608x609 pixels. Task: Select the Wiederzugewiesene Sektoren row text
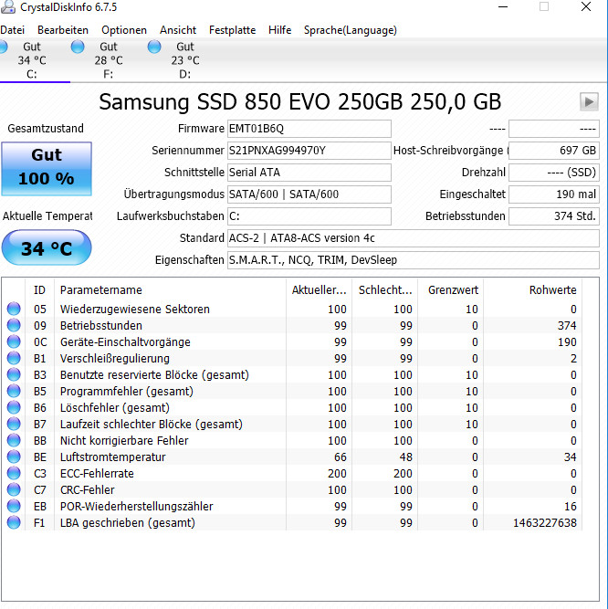(x=135, y=310)
